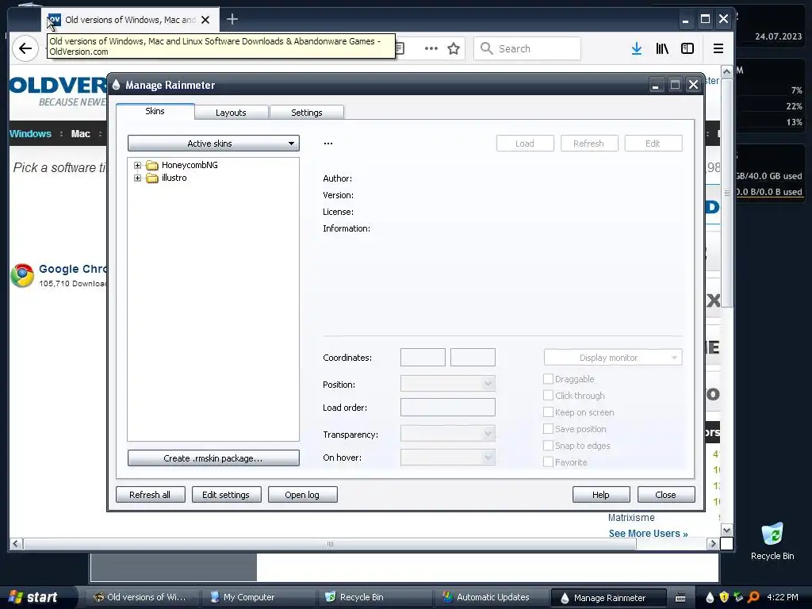Click the keyboard icon in the taskbar
812x609 pixels.
click(680, 598)
